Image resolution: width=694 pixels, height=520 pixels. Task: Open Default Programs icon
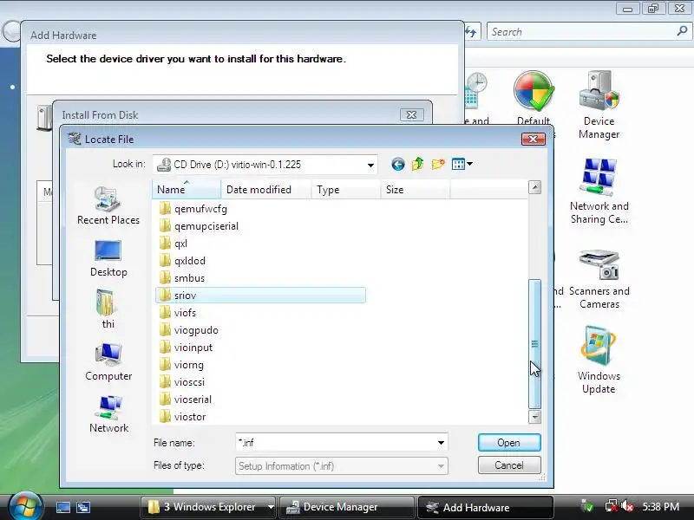534,98
